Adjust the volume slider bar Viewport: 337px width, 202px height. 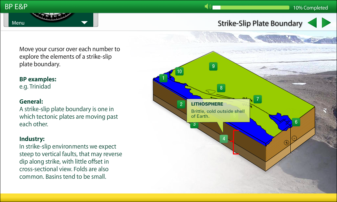[251, 8]
